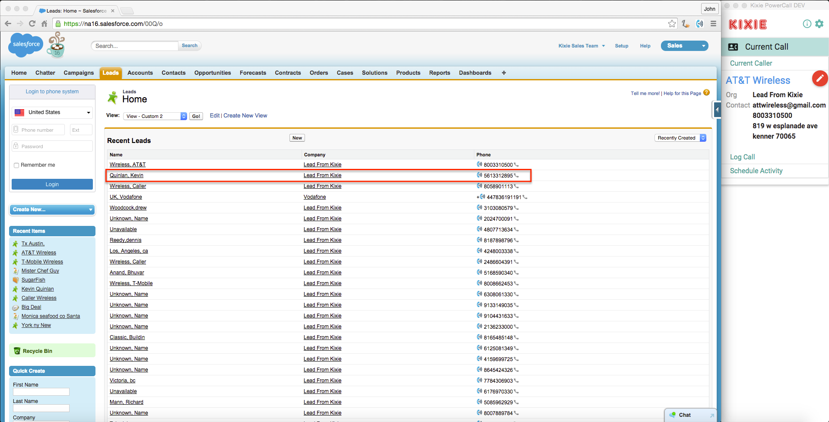Click the phone handset icon after 3103080579

click(516, 208)
